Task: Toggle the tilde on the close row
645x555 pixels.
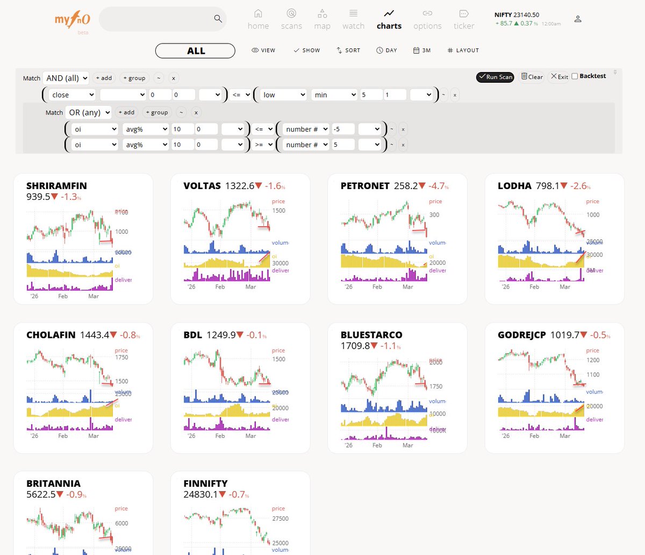Action: [443, 95]
